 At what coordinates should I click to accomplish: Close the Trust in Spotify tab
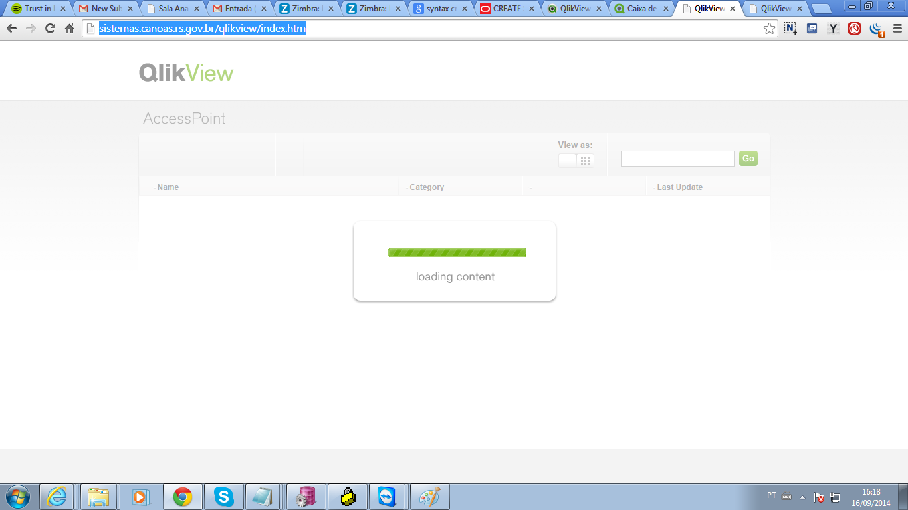tap(62, 9)
